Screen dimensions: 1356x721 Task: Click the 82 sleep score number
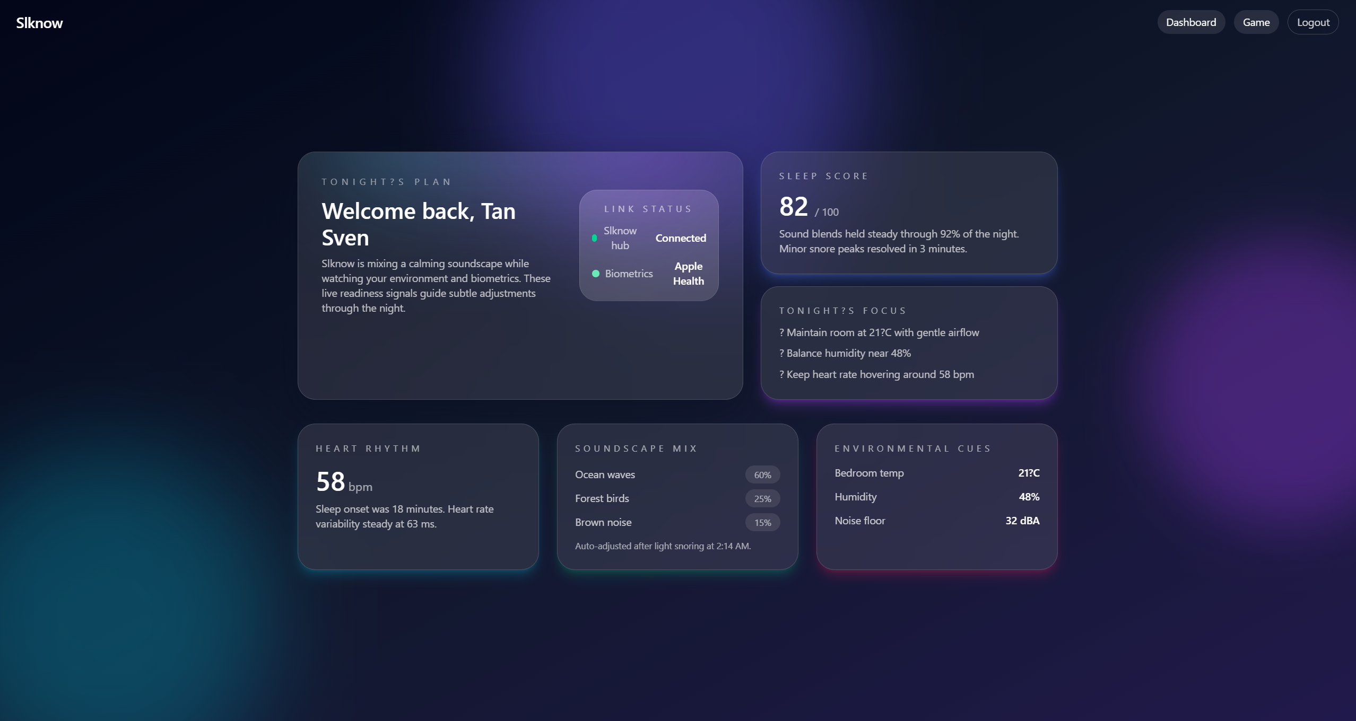pyautogui.click(x=793, y=206)
